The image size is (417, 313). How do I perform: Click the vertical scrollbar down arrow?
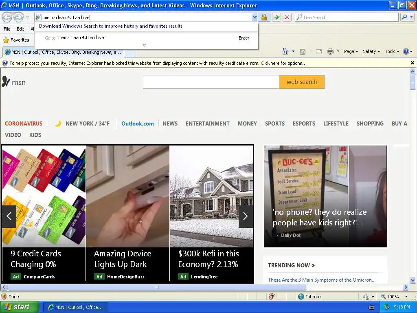(x=413, y=280)
